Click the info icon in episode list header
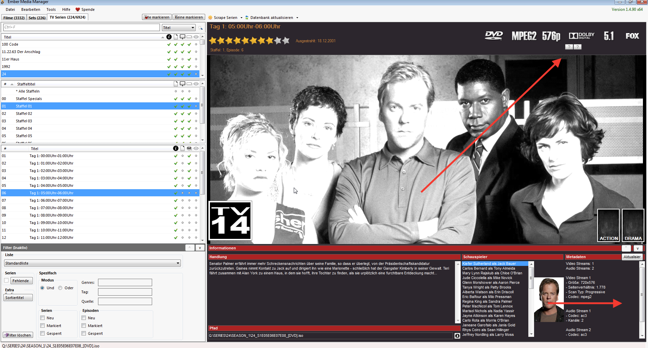 pos(176,148)
